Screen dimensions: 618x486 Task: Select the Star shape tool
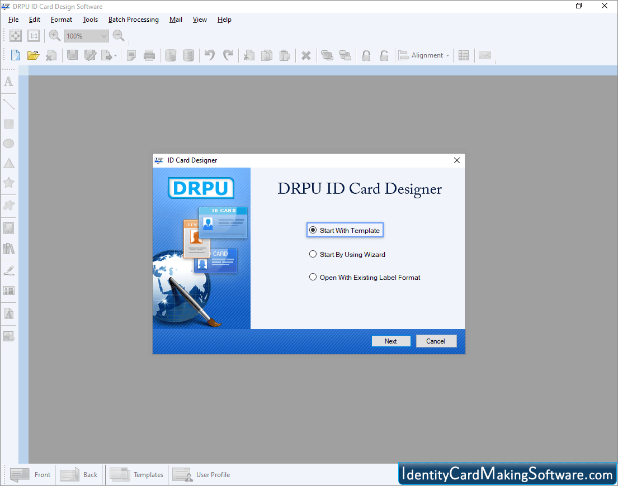click(x=8, y=183)
